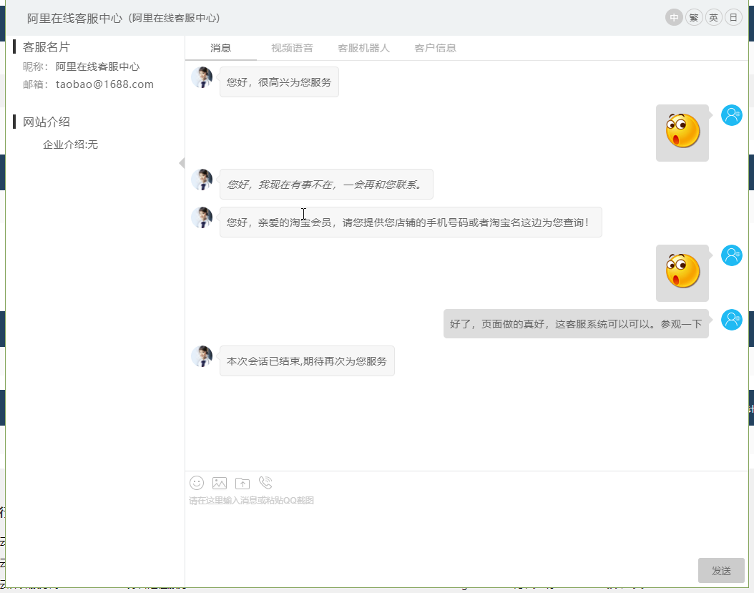This screenshot has width=754, height=593.
Task: Switch language to English 英
Action: point(714,18)
